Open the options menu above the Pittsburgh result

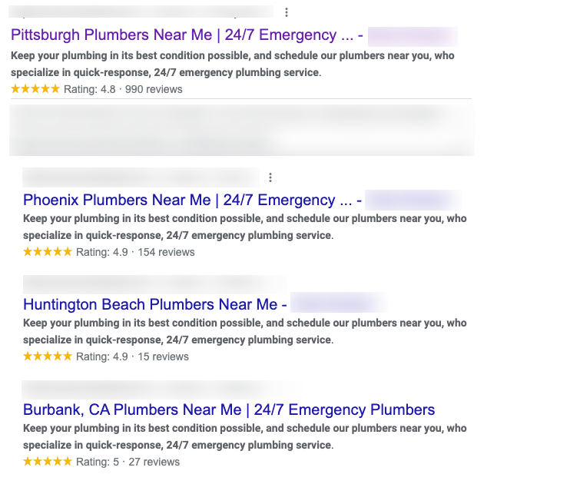(x=286, y=12)
